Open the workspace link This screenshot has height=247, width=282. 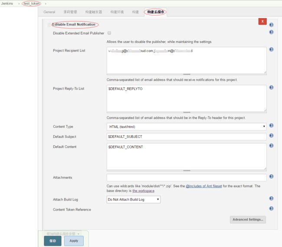click(x=143, y=191)
